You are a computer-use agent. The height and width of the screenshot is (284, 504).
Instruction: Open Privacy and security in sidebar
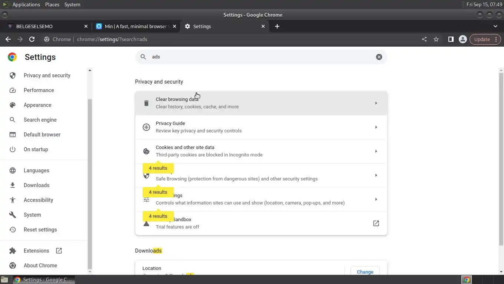pyautogui.click(x=47, y=75)
